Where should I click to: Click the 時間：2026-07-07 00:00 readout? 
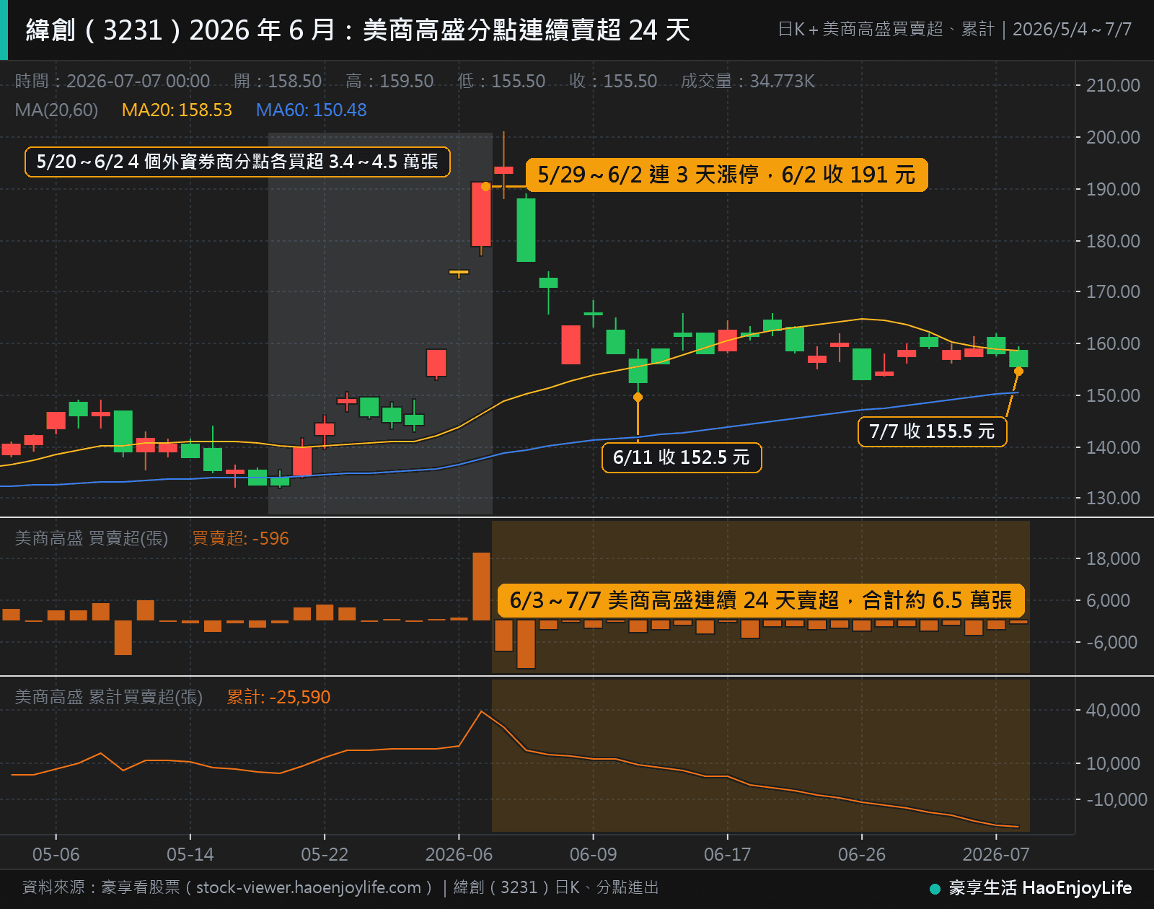click(x=113, y=81)
